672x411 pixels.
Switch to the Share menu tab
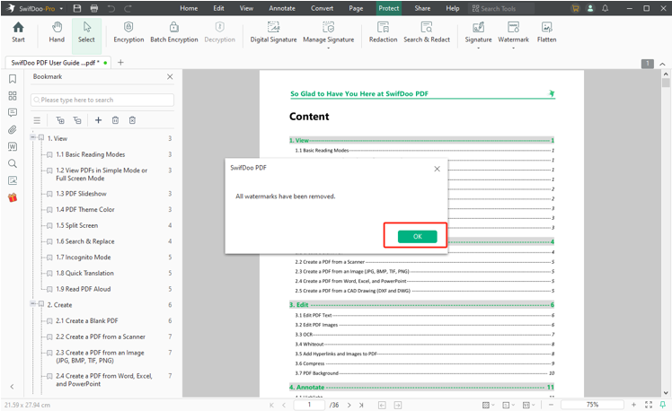(422, 8)
